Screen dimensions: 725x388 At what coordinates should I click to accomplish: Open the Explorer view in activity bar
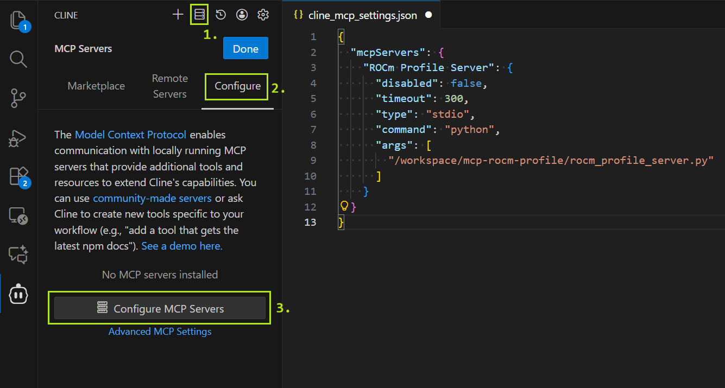(x=18, y=21)
